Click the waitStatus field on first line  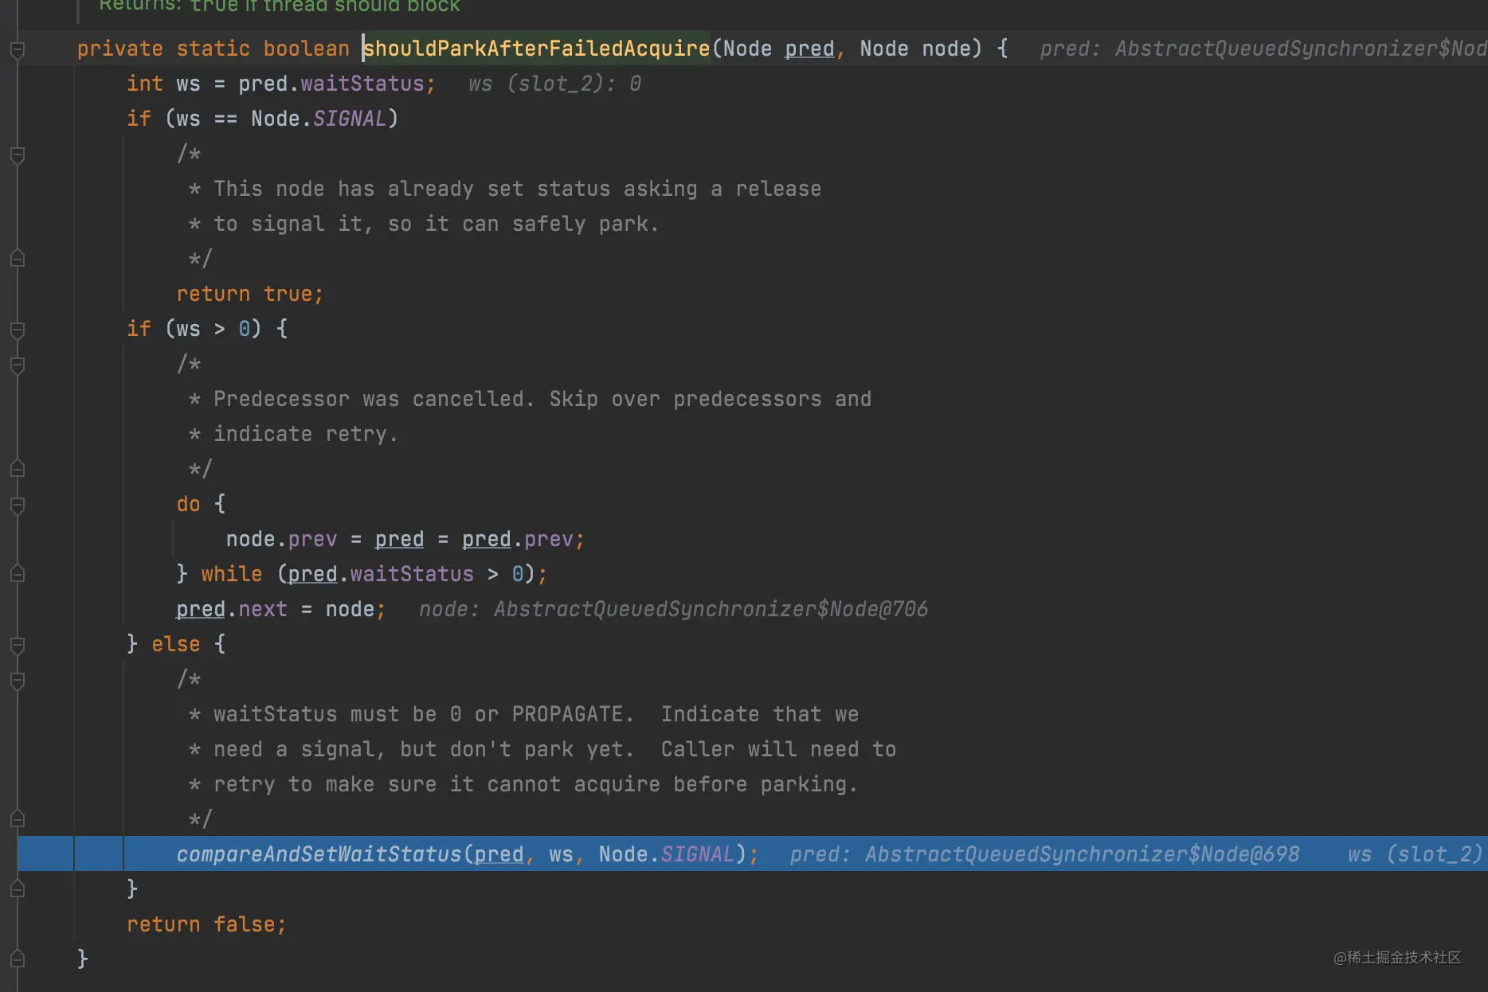(362, 84)
